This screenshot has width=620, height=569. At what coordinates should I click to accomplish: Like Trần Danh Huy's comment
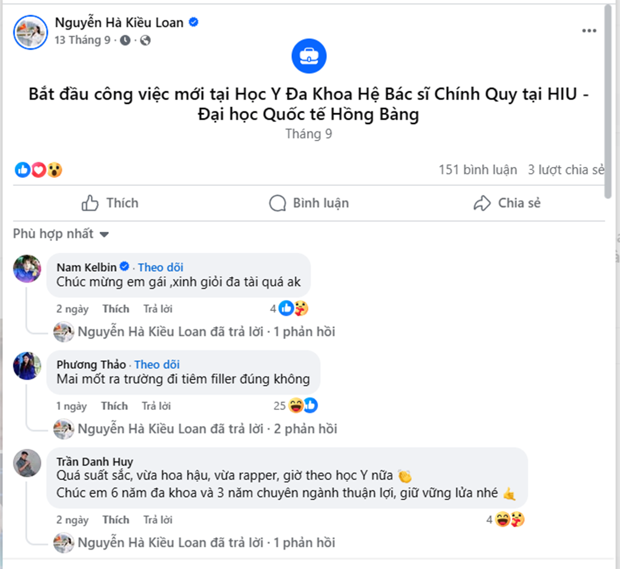tap(116, 519)
